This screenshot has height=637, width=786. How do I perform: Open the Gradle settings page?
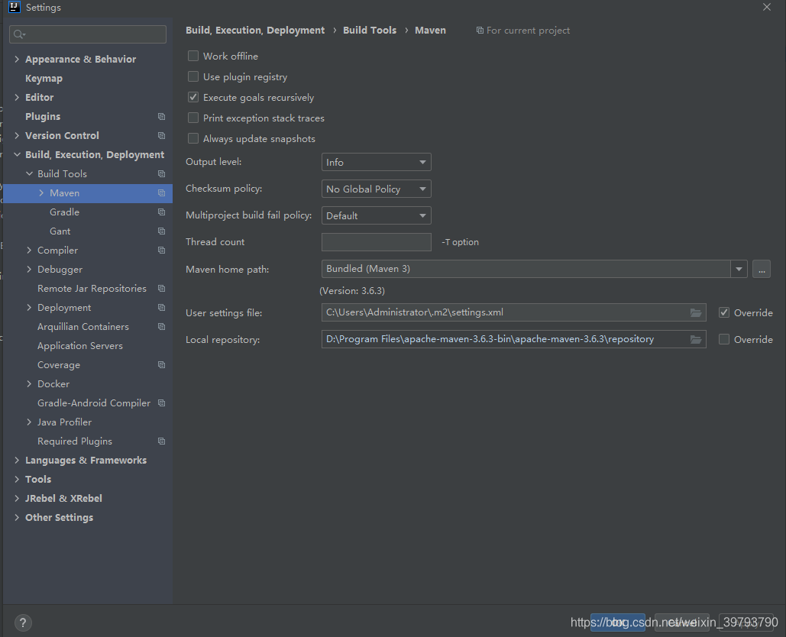pyautogui.click(x=65, y=212)
